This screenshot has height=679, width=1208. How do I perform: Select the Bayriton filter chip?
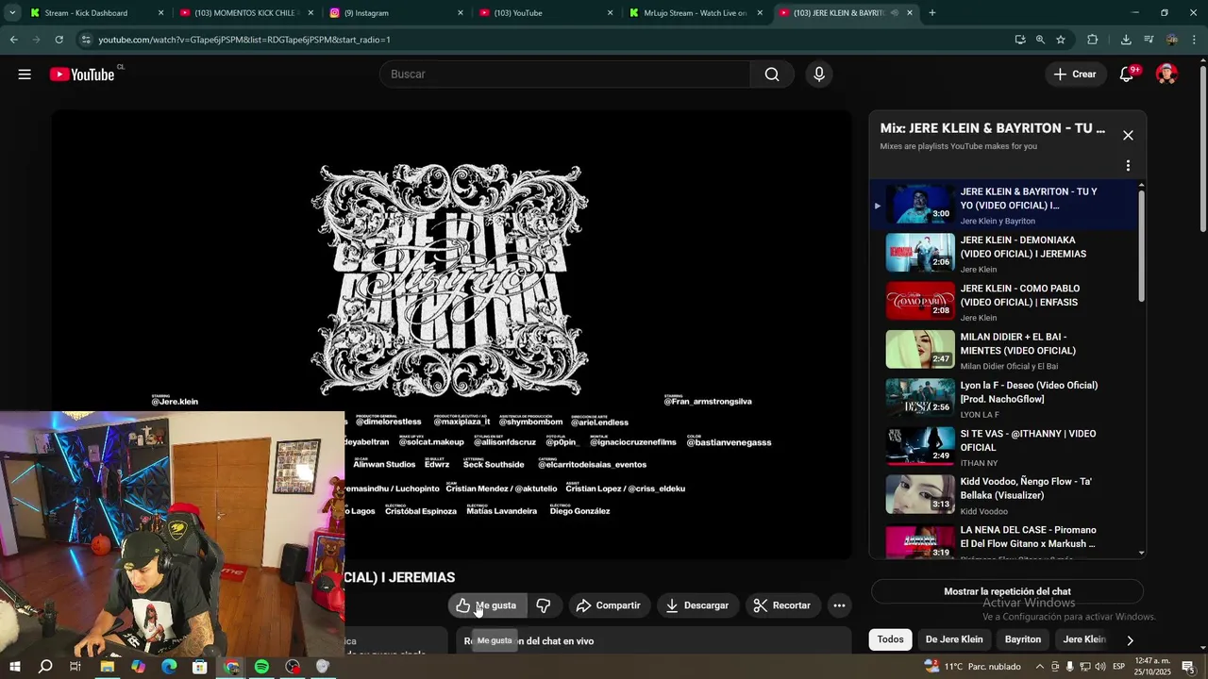pyautogui.click(x=1023, y=639)
